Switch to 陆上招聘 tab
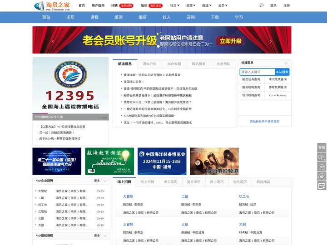This screenshot has height=245, width=327. pyautogui.click(x=147, y=182)
